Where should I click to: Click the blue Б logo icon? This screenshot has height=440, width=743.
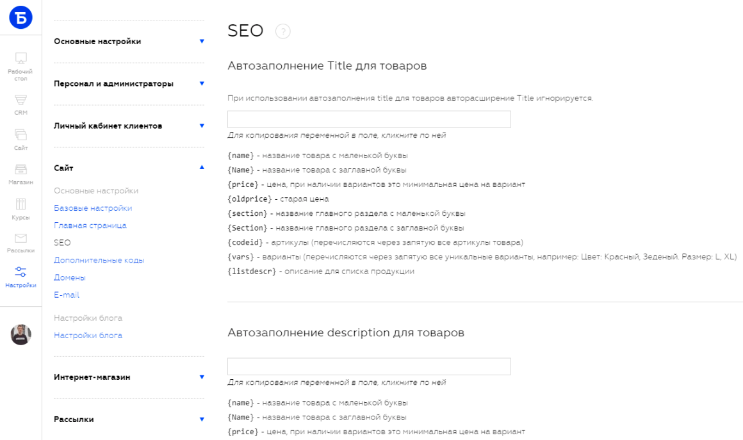(x=21, y=17)
